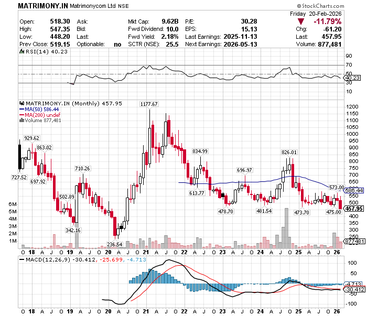Screen dimensions: 367x316
Task: Click the 481.54 price label
Action: click(264, 211)
